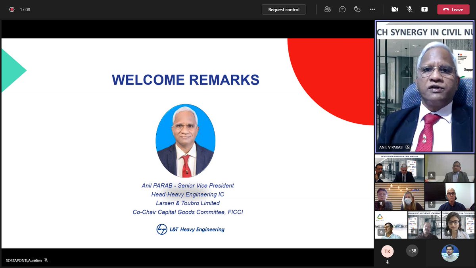Select Anil V Parab's large video tile
476x268 pixels.
pyautogui.click(x=424, y=87)
